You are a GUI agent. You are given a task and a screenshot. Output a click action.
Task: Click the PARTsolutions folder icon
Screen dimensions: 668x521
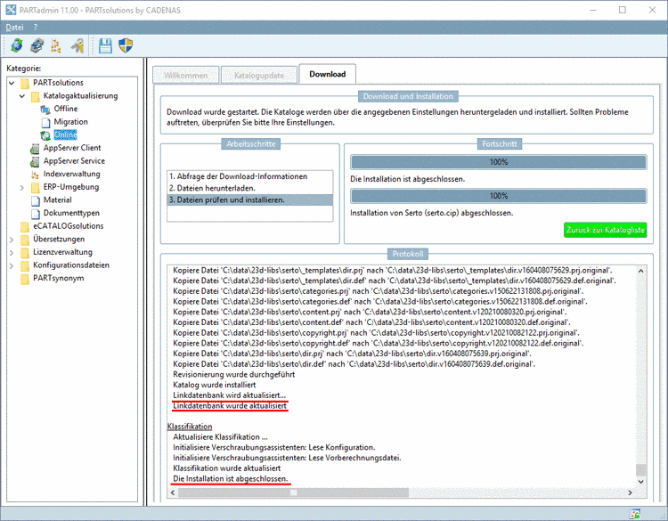(x=25, y=83)
